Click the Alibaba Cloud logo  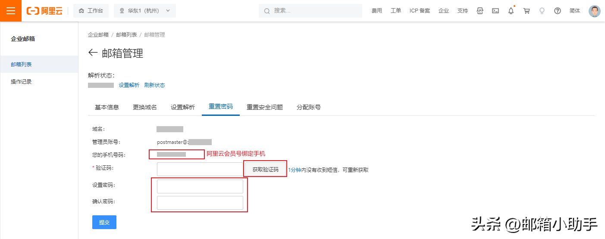pyautogui.click(x=44, y=11)
